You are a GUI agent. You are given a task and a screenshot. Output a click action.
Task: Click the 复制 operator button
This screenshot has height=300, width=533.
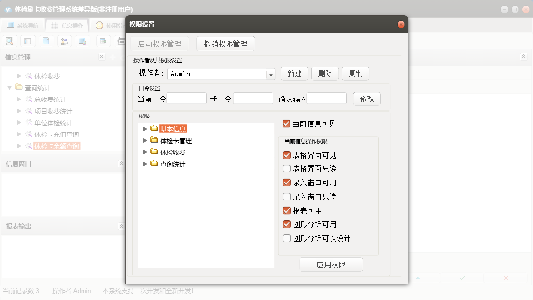click(x=355, y=74)
